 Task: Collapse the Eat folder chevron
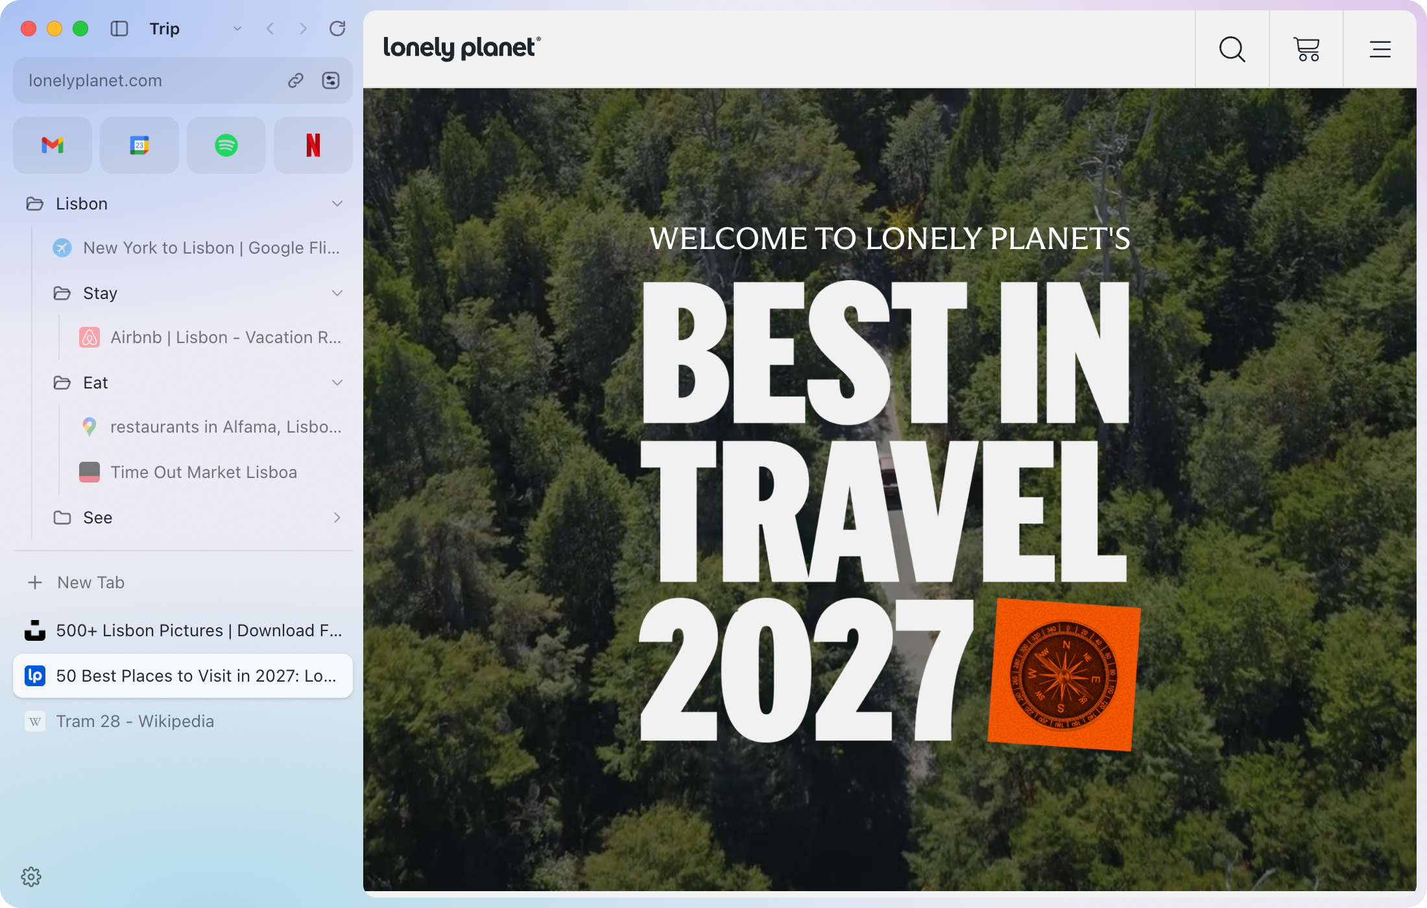pos(337,383)
